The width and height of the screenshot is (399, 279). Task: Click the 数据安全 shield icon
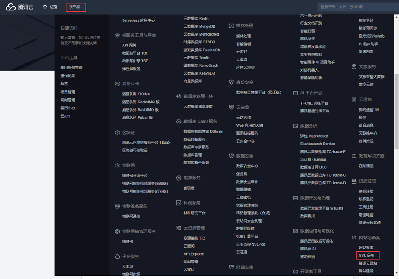tap(231, 156)
